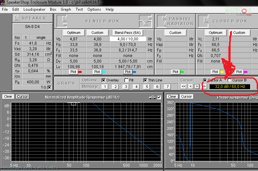Screen dimensions: 258x171
Task: Click Plot button with cyan swatch
Action: point(97,72)
